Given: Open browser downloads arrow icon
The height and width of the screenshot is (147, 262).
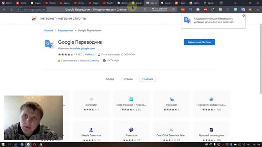Looking at the screenshot, I should coord(258,9).
